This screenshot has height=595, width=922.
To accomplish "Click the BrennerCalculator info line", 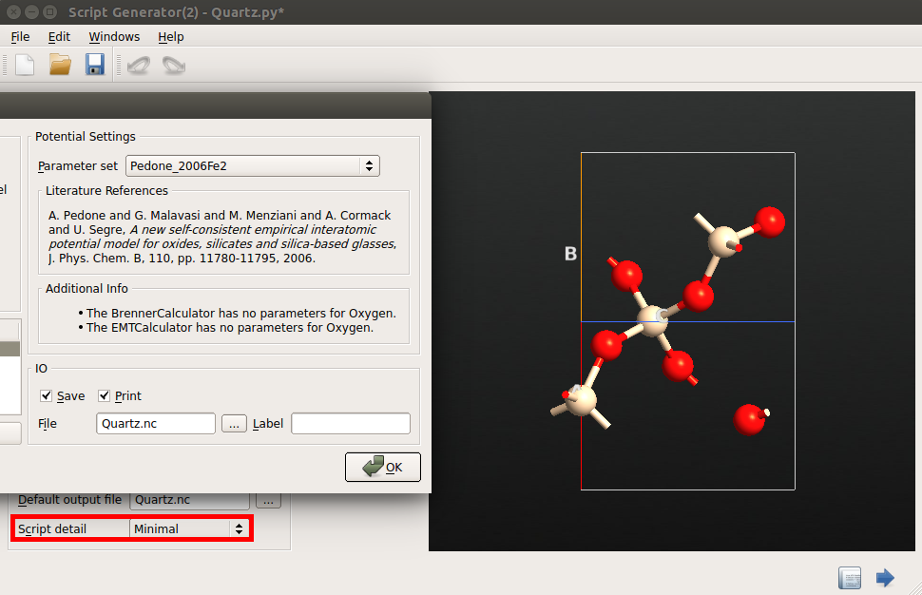I will 241,313.
